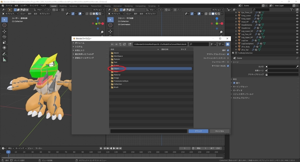The image size is (300, 162).
Task: Open オプション dropdown in left viewport
Action: pyautogui.click(x=98, y=10)
